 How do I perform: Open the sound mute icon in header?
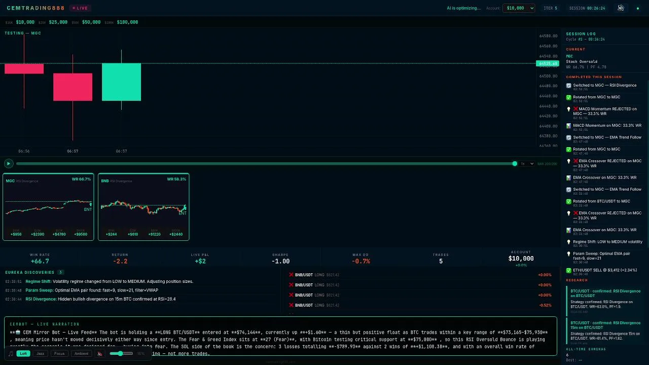(x=621, y=8)
